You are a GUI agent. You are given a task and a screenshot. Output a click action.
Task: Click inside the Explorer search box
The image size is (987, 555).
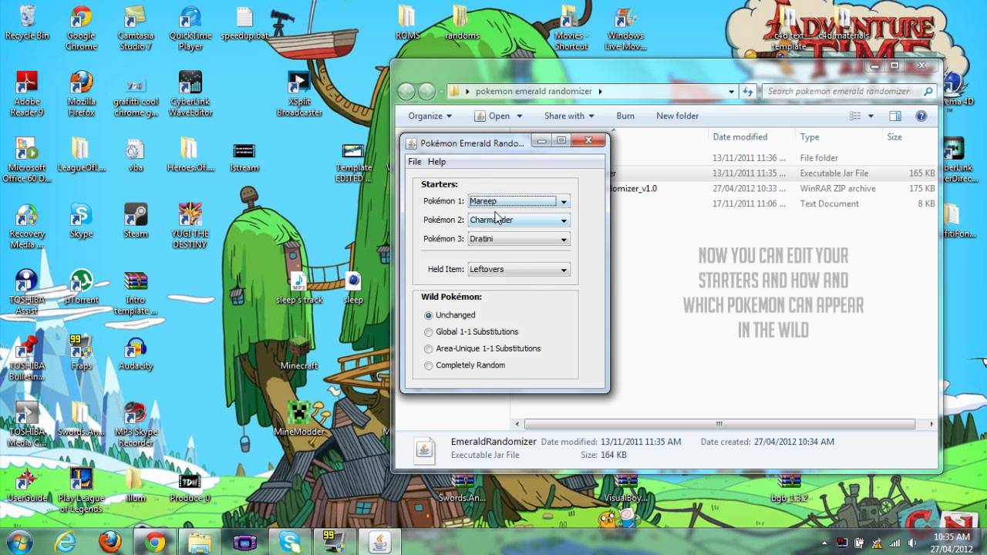840,91
